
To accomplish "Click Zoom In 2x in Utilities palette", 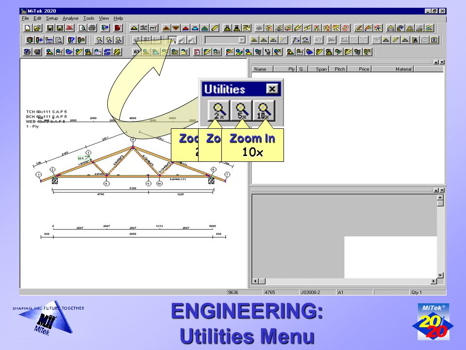I will coord(219,110).
